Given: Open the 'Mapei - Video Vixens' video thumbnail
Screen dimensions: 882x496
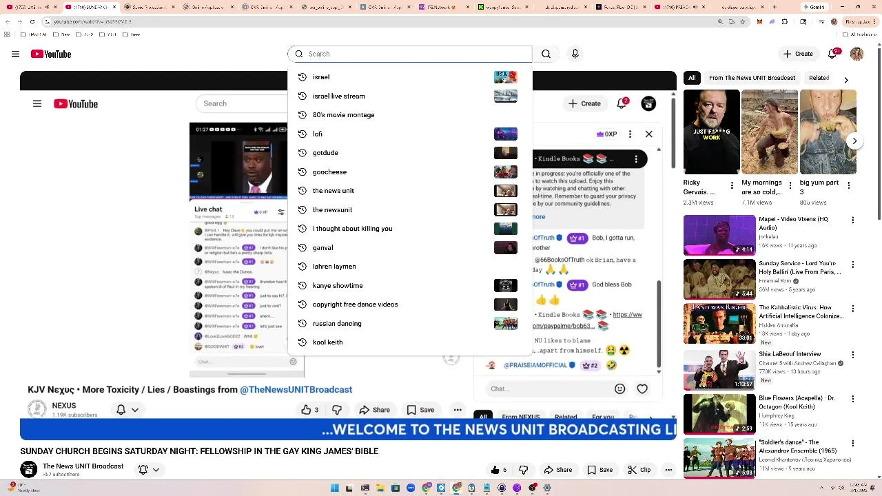Looking at the screenshot, I should 719,235.
